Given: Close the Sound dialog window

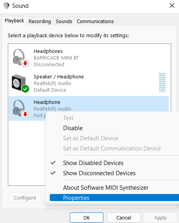Looking at the screenshot, I should pos(172,6).
